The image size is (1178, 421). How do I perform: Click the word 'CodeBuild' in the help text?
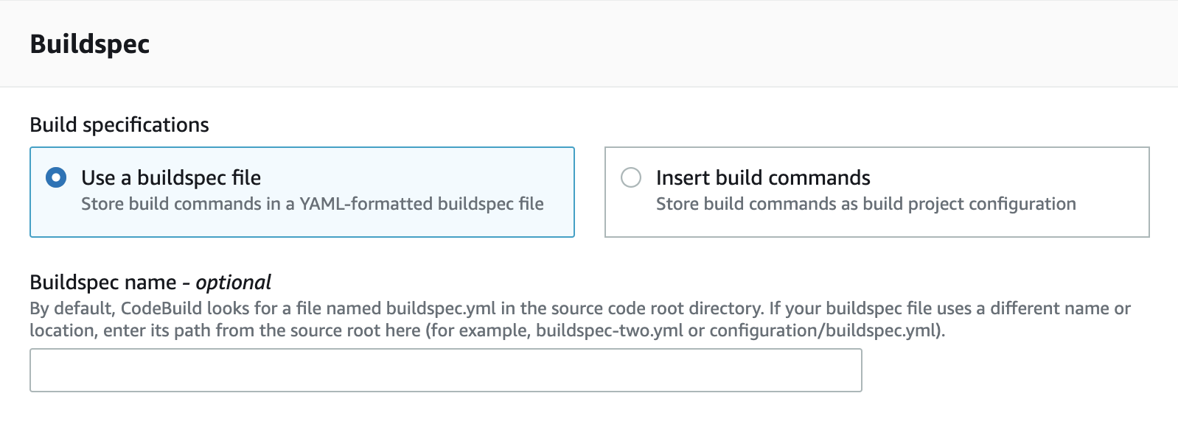point(161,308)
